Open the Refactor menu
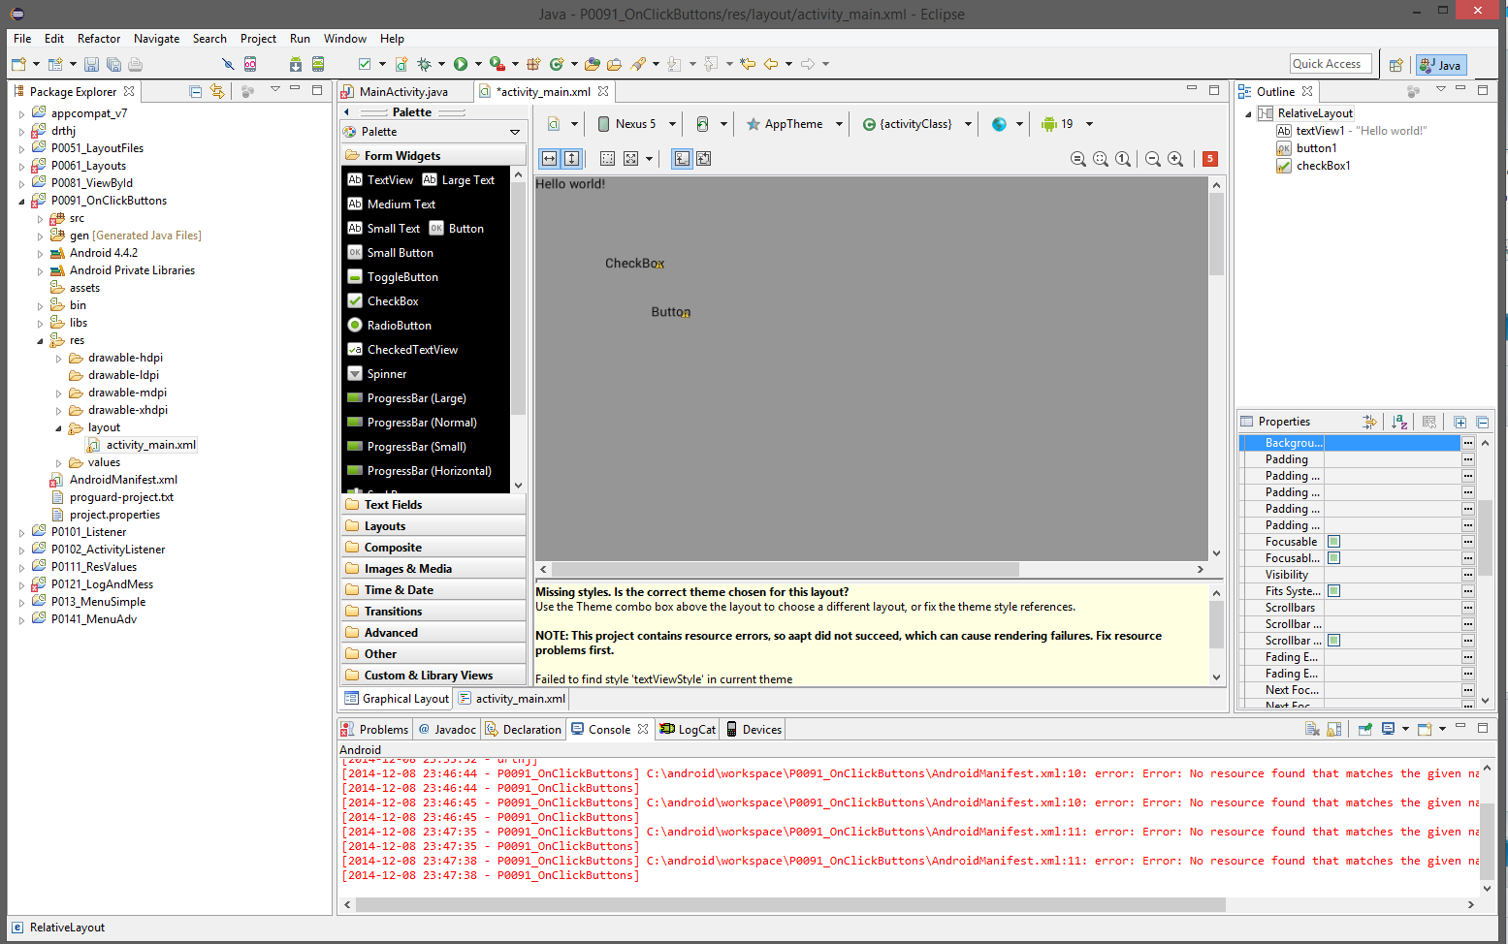 pyautogui.click(x=99, y=39)
